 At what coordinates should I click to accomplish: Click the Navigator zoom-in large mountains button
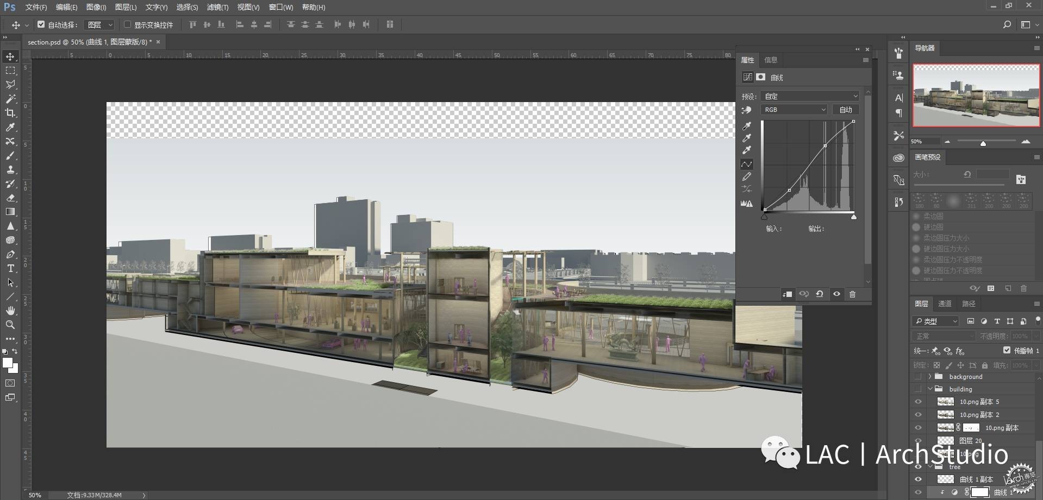point(1026,142)
